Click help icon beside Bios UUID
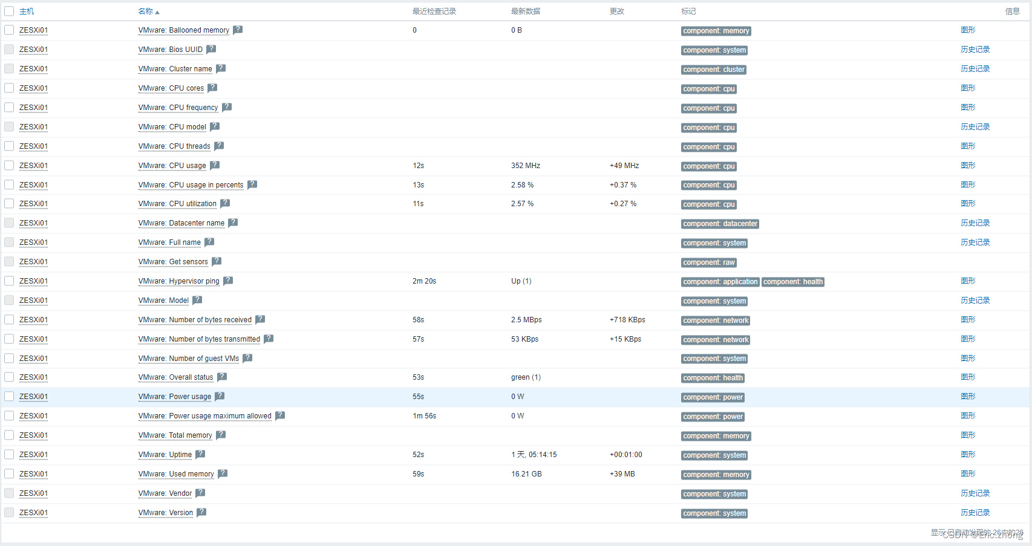The height and width of the screenshot is (546, 1032). [x=211, y=49]
